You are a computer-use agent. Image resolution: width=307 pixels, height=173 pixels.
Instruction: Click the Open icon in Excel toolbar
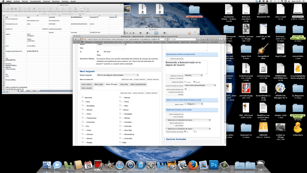coord(8,9)
